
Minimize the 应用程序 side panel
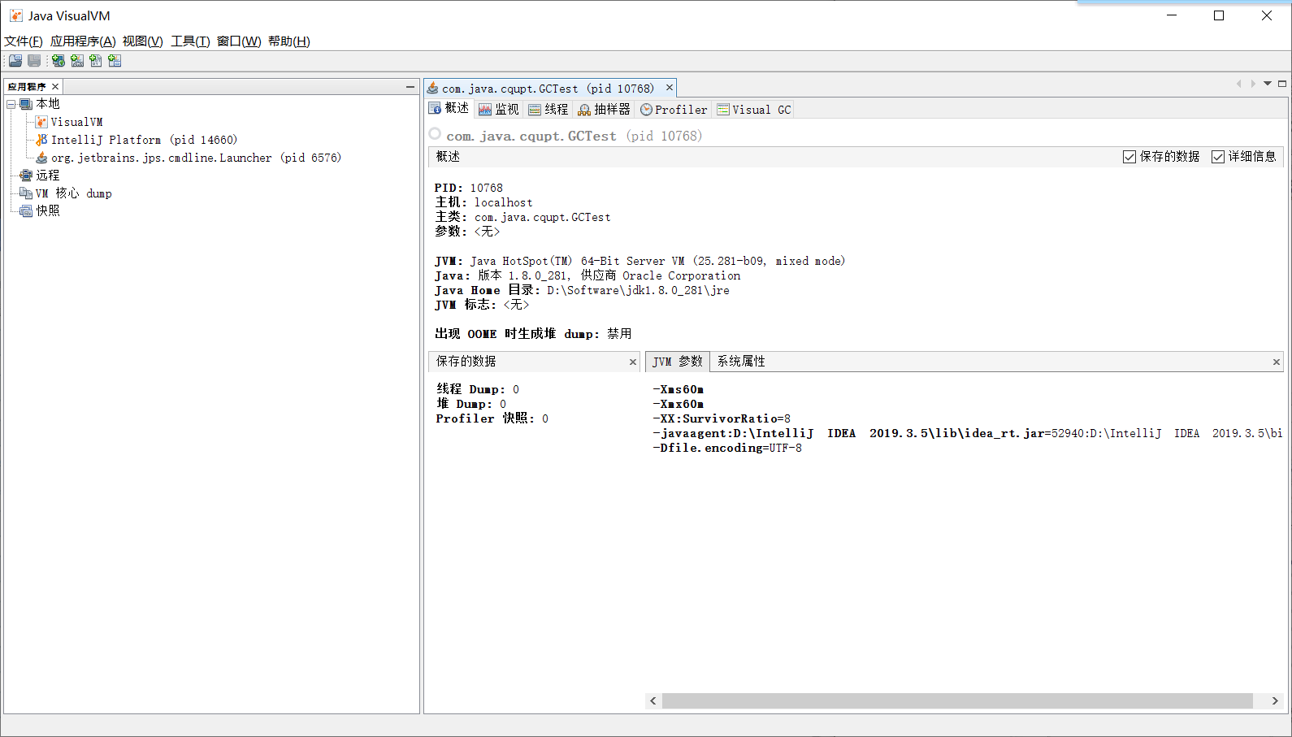(410, 86)
